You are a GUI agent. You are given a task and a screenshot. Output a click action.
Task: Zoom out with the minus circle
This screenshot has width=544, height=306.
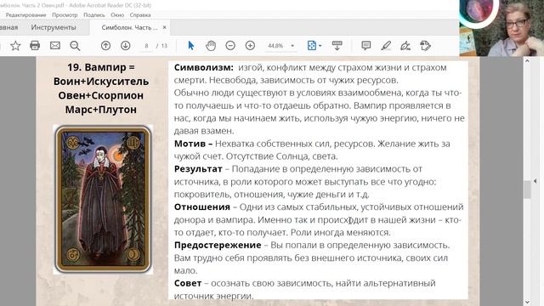[230, 45]
